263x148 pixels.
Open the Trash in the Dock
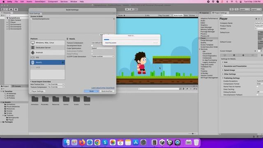click(196, 143)
